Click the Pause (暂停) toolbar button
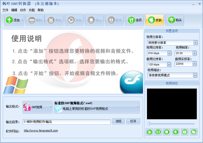This screenshot has width=203, height=143. tap(114, 20)
